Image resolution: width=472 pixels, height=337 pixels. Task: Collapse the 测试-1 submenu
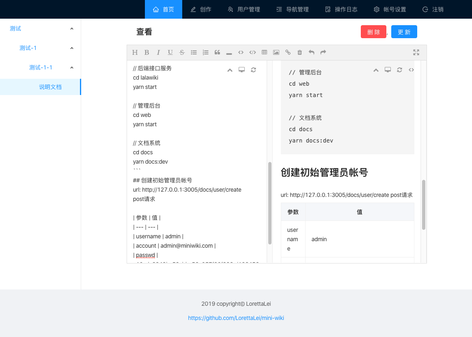tap(40, 48)
